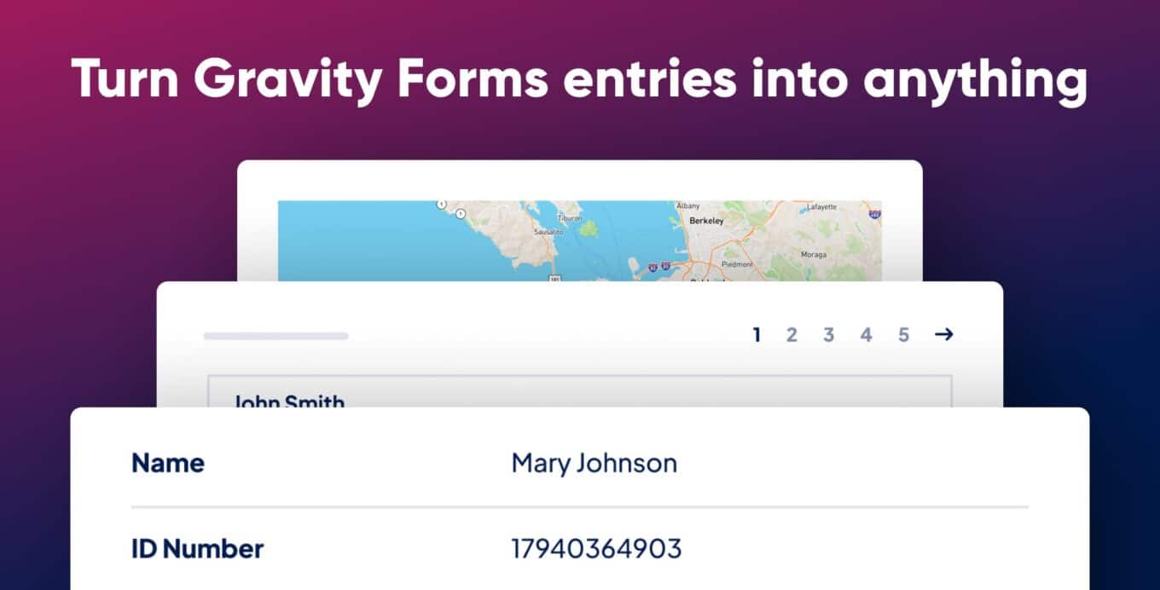Jump to page 4
The height and width of the screenshot is (590, 1160).
point(867,335)
